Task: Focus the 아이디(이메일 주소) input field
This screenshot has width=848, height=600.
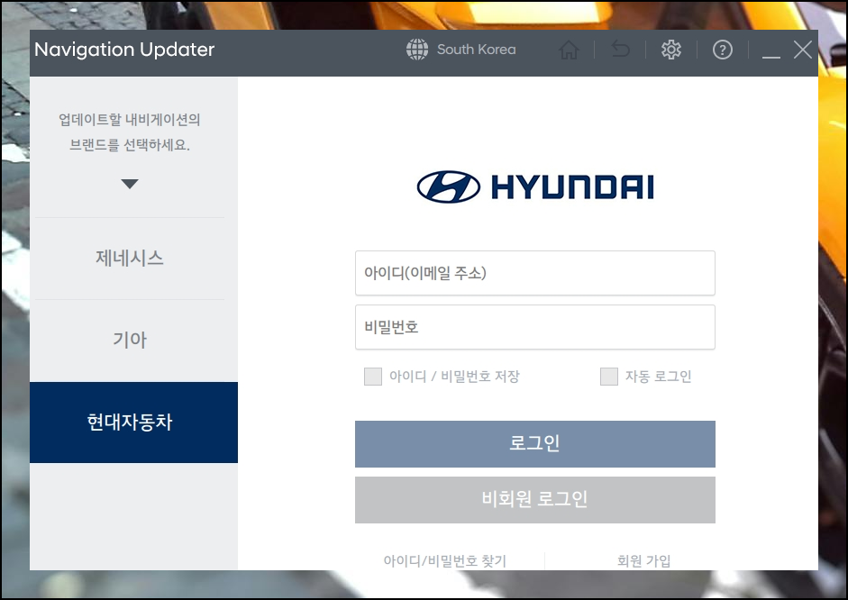Action: 535,273
